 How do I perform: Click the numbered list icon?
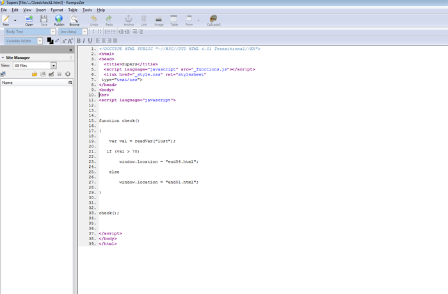(107, 32)
